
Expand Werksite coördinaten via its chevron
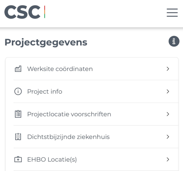click(168, 69)
